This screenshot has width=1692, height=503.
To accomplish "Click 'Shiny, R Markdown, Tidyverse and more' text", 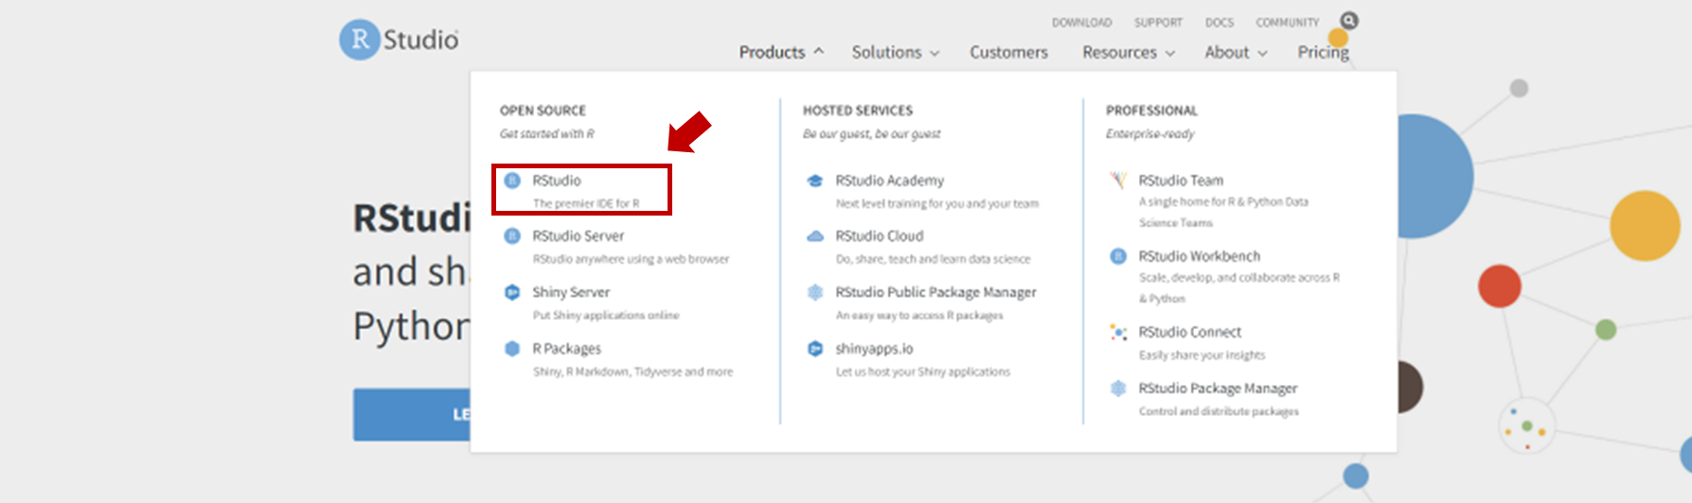I will [x=632, y=373].
